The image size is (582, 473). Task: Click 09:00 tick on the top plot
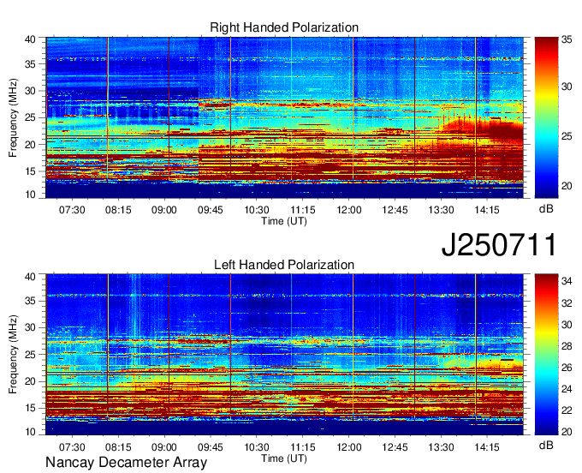tap(164, 210)
